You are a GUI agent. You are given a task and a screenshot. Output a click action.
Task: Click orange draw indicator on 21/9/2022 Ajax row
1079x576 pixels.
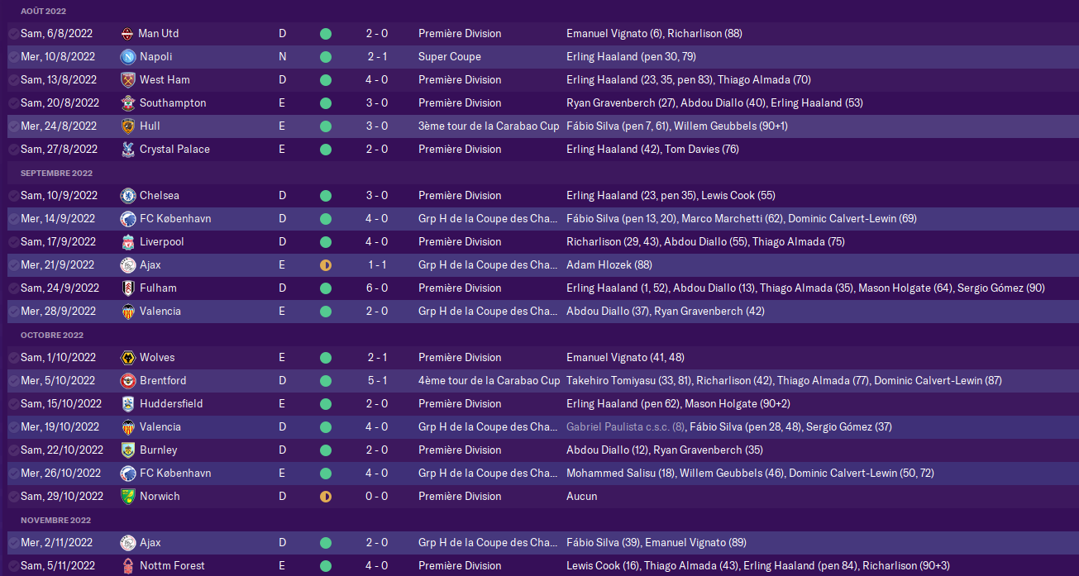pyautogui.click(x=326, y=265)
